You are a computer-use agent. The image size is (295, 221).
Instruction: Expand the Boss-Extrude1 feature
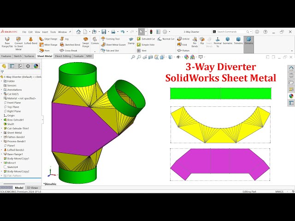pos(2,120)
